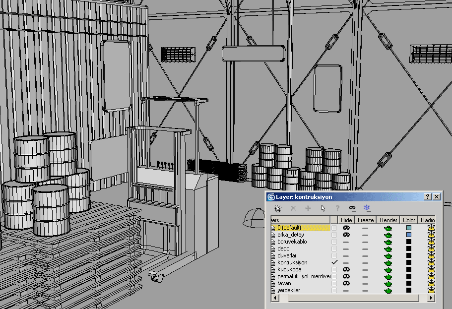
Task: Click radiosity icon of 0 (default) layer
Action: point(431,228)
